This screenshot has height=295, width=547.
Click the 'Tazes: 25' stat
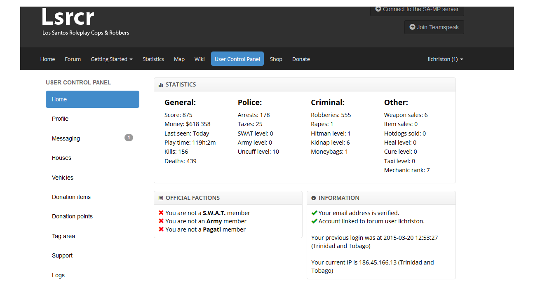(250, 124)
